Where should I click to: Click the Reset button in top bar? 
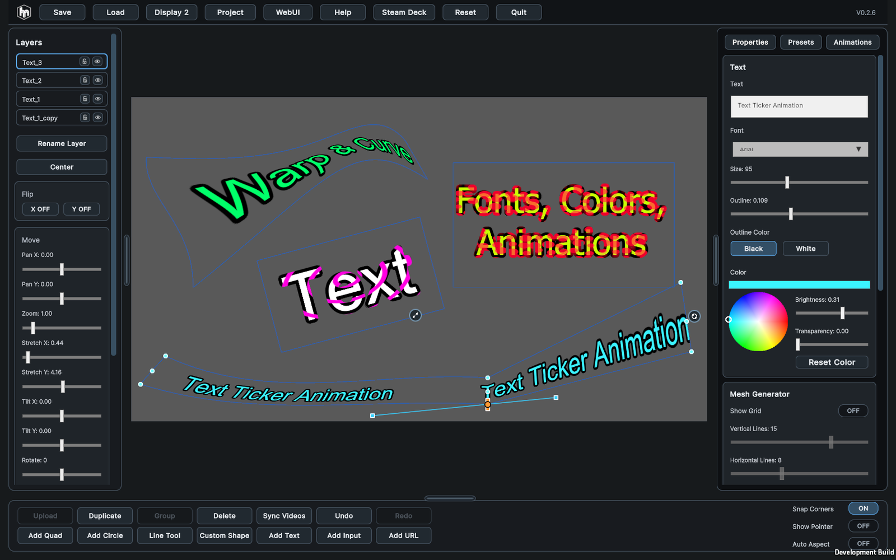[x=465, y=12]
